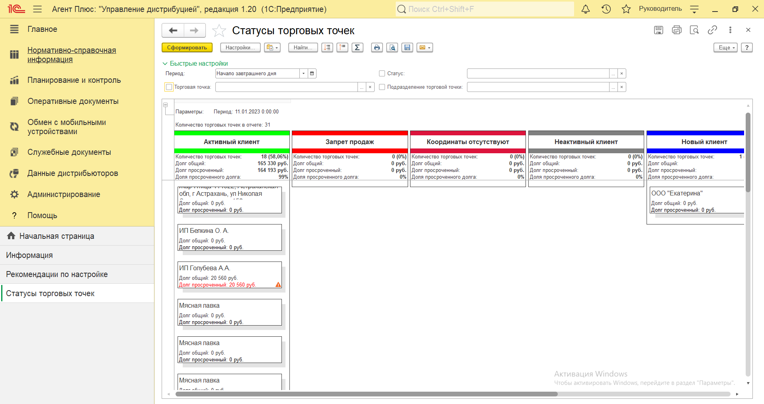Get link to the form (chain icon)
This screenshot has width=764, height=404.
pos(712,30)
